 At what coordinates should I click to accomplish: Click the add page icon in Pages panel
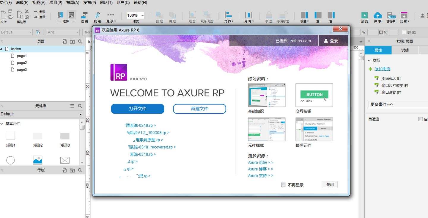64,42
